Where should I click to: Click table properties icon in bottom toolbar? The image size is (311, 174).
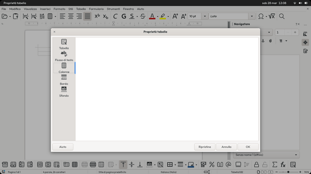[293, 165]
